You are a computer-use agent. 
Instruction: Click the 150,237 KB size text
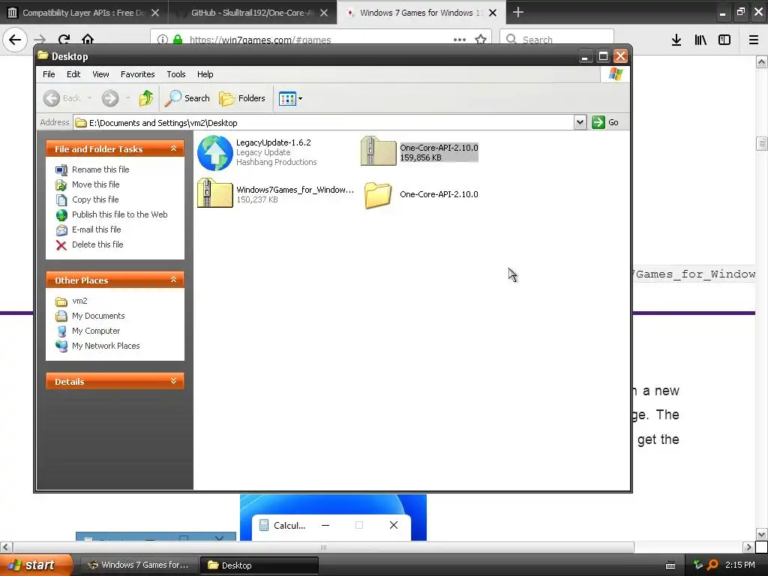pyautogui.click(x=257, y=199)
